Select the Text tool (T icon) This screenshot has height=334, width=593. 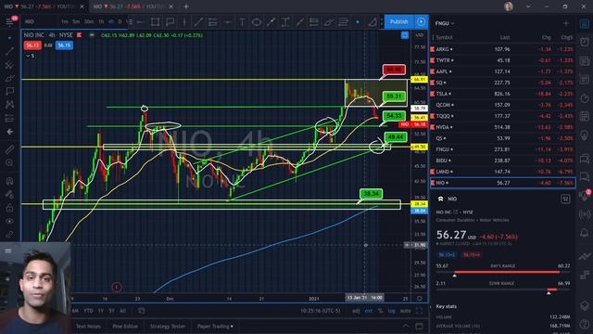click(x=242, y=22)
